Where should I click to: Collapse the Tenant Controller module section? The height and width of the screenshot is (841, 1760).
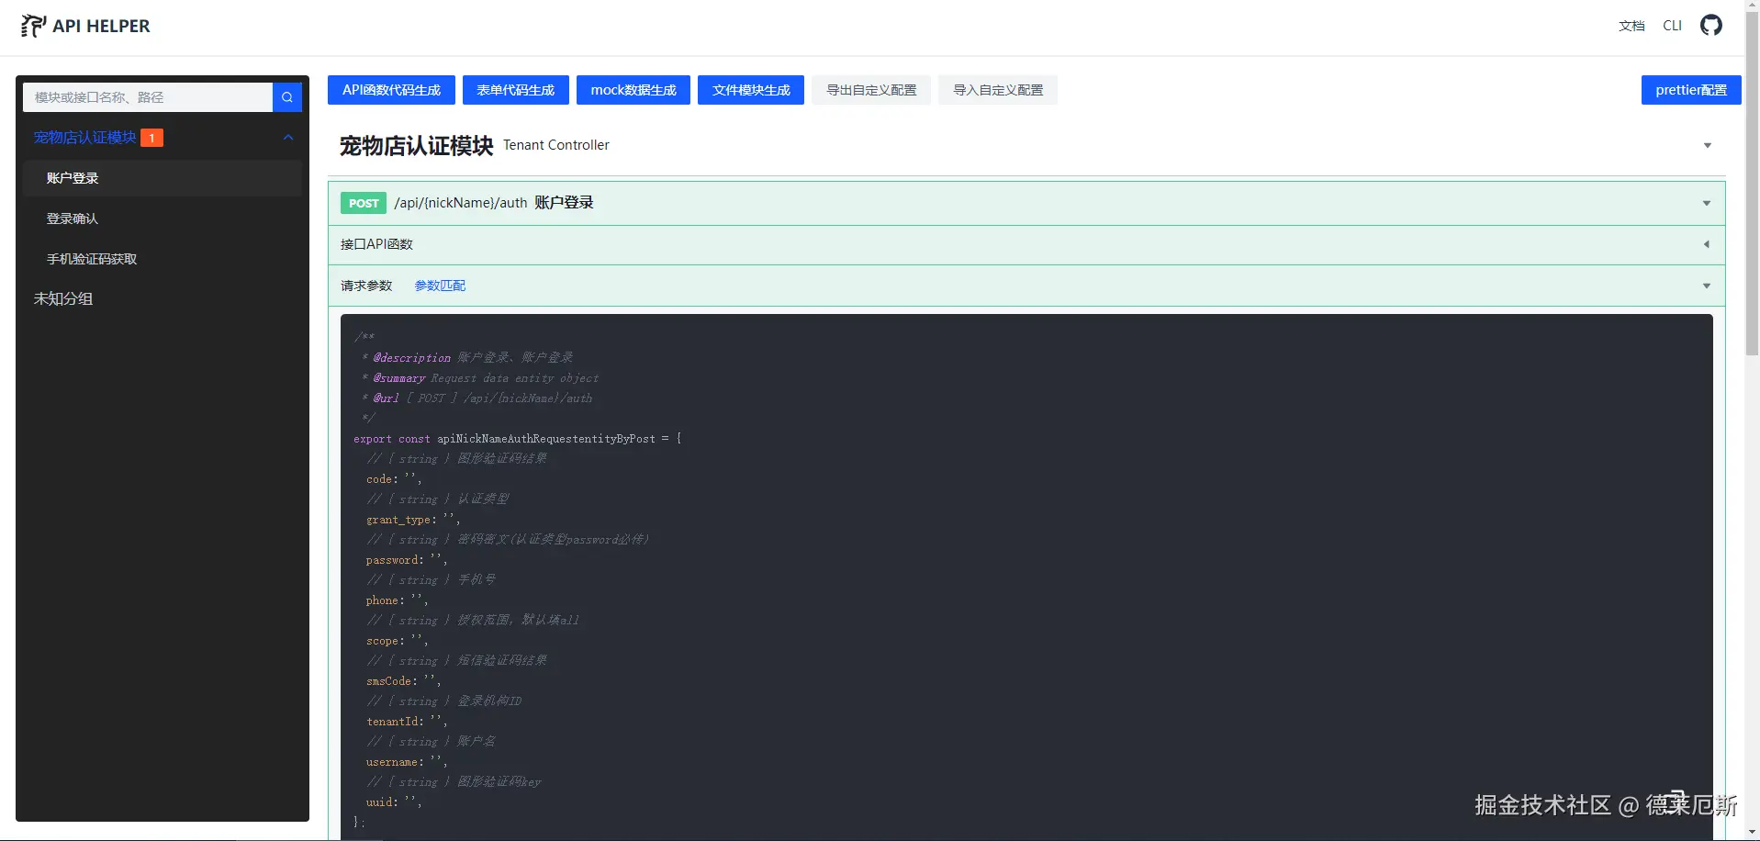[1708, 146]
